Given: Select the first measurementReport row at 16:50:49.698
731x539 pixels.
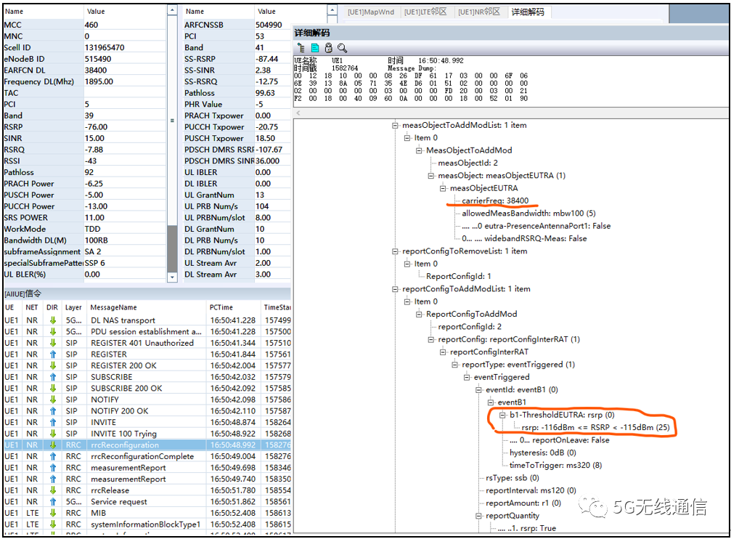Looking at the screenshot, I should point(147,468).
